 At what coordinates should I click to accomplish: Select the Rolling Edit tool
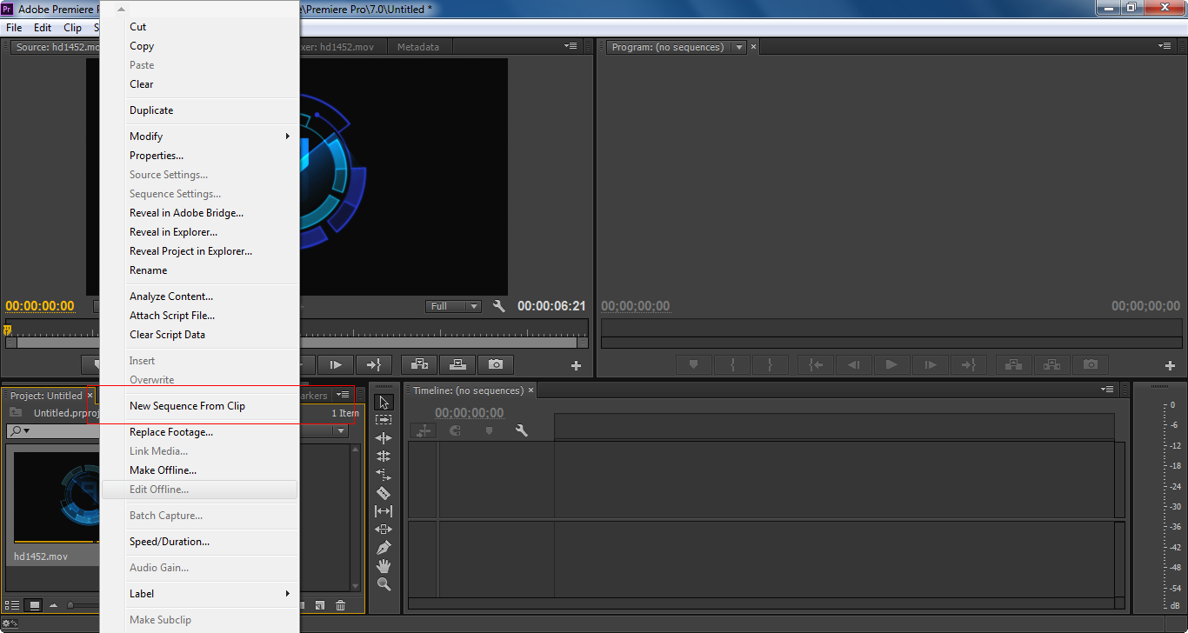coord(384,456)
